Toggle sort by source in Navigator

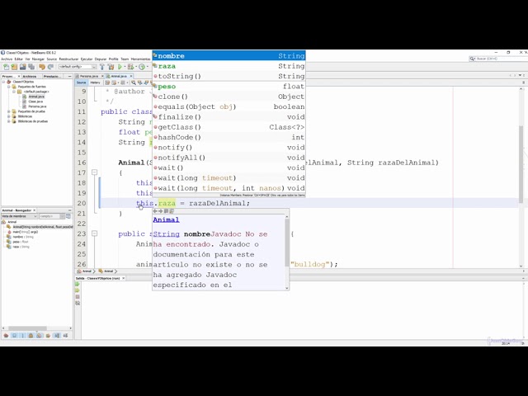point(65,336)
